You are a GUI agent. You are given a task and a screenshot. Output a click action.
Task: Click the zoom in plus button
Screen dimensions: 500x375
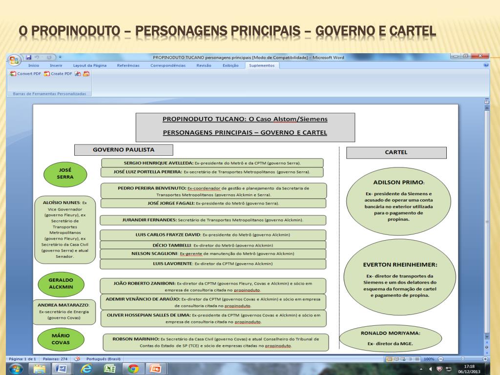[x=485, y=359]
